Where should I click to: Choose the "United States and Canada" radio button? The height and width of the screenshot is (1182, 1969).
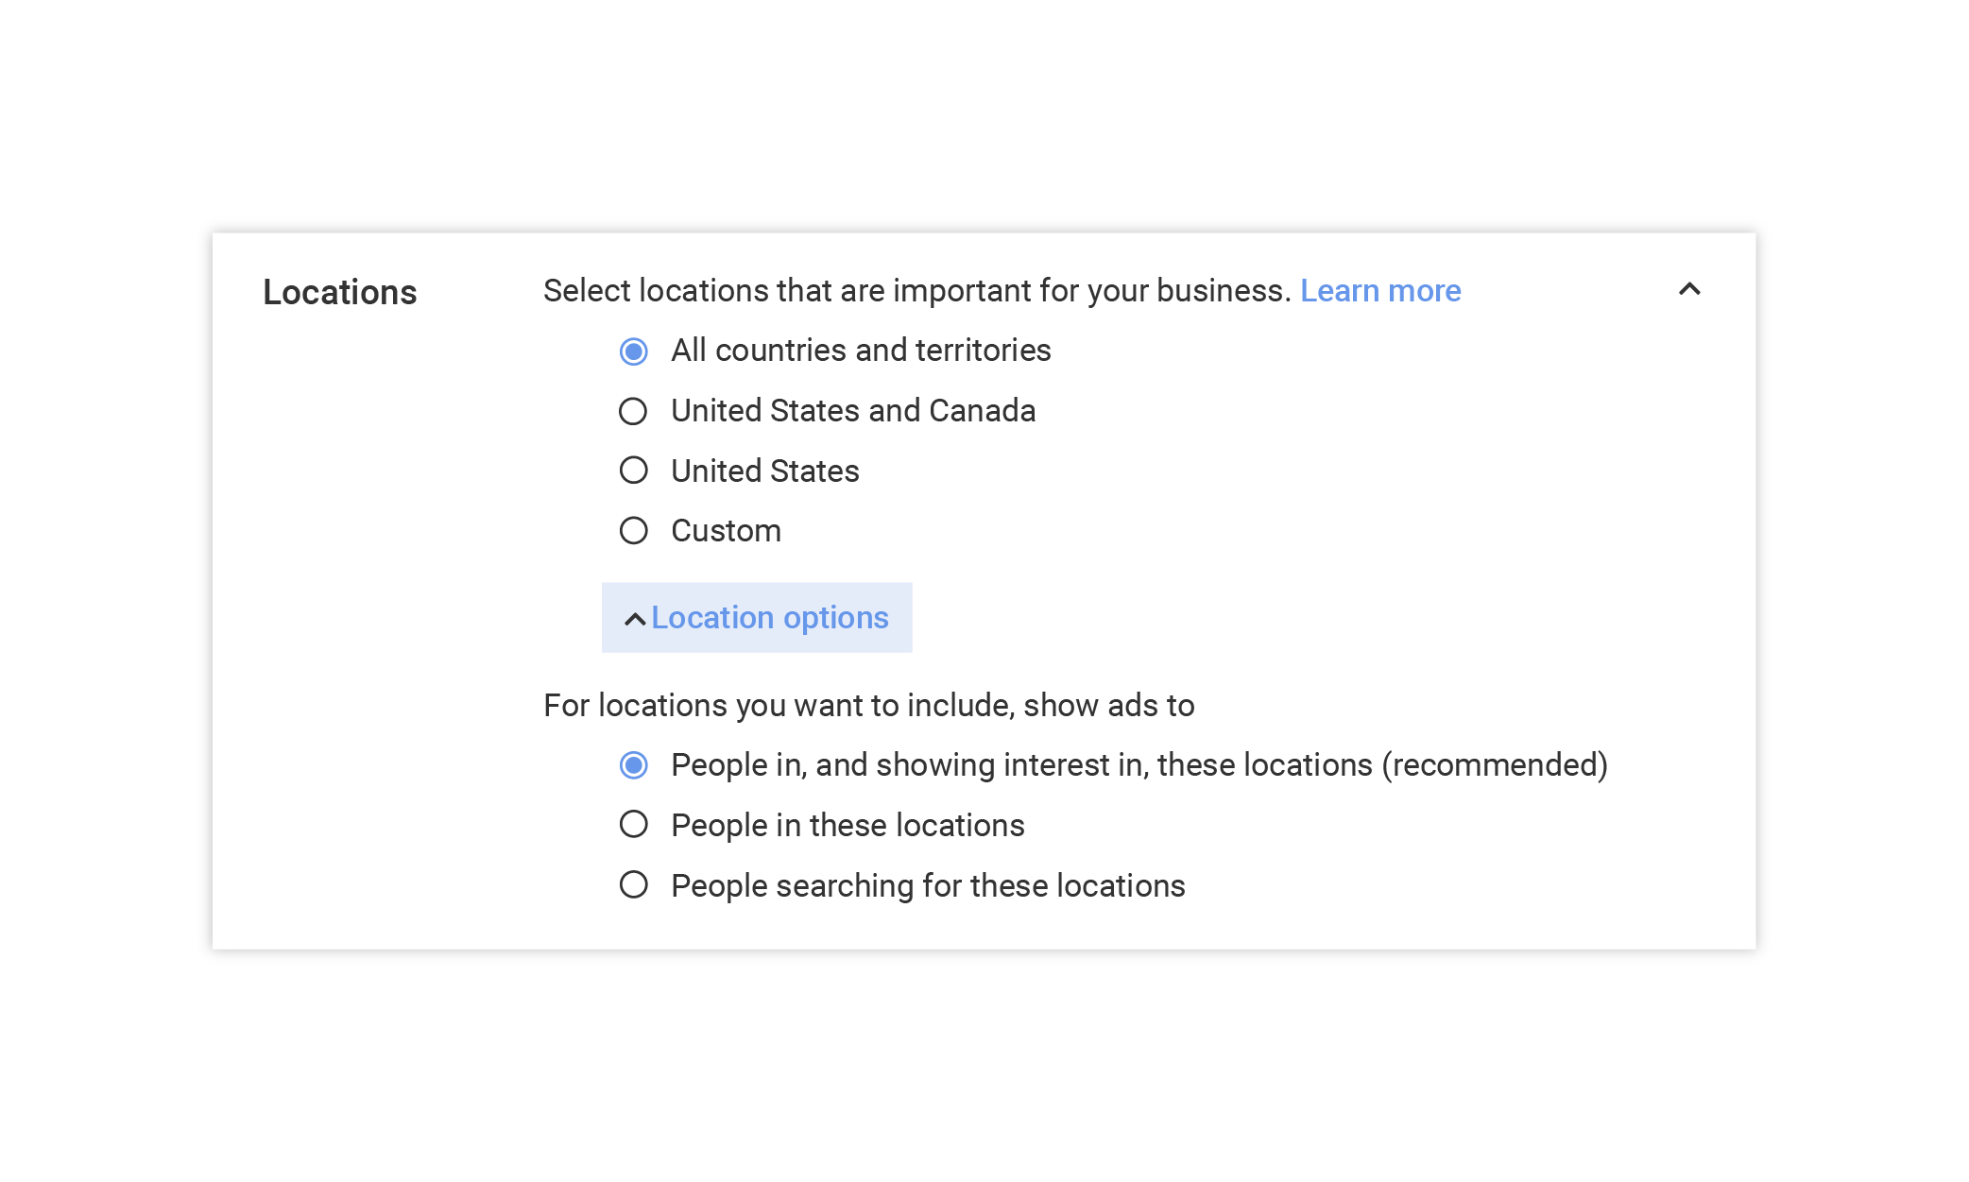point(633,411)
